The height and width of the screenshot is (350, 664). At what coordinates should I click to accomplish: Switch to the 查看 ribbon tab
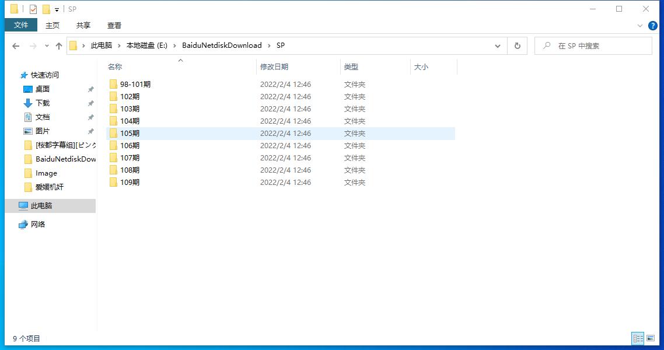[x=114, y=26]
